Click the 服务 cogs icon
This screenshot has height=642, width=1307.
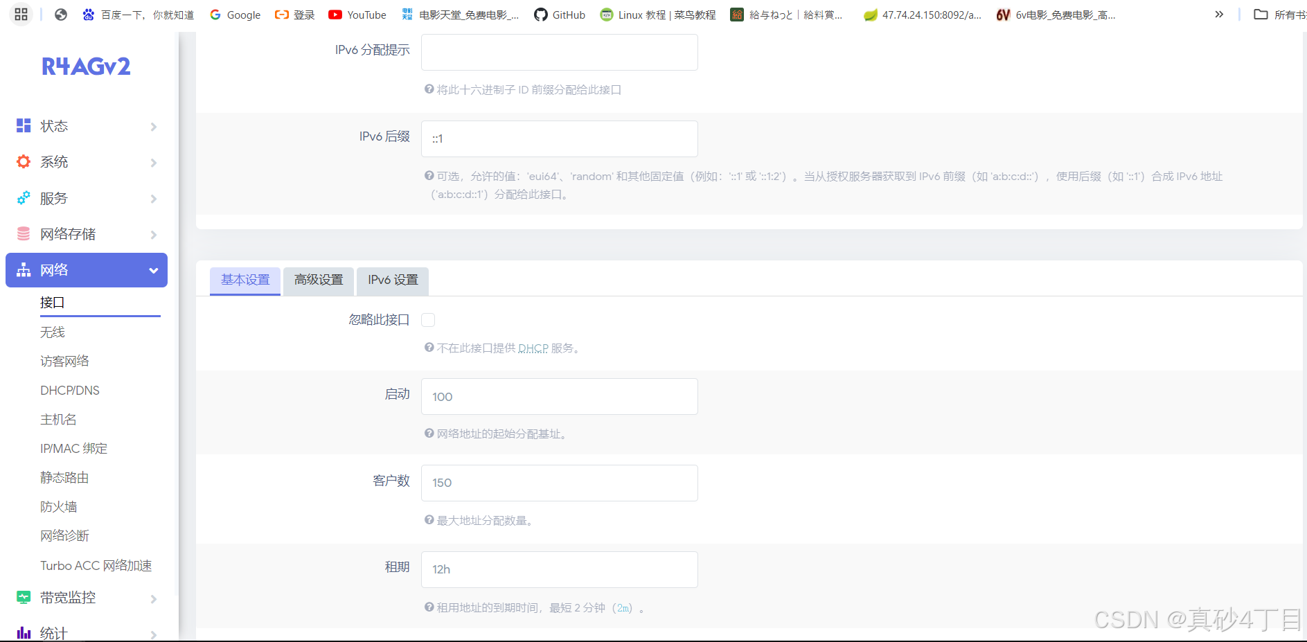coord(24,198)
